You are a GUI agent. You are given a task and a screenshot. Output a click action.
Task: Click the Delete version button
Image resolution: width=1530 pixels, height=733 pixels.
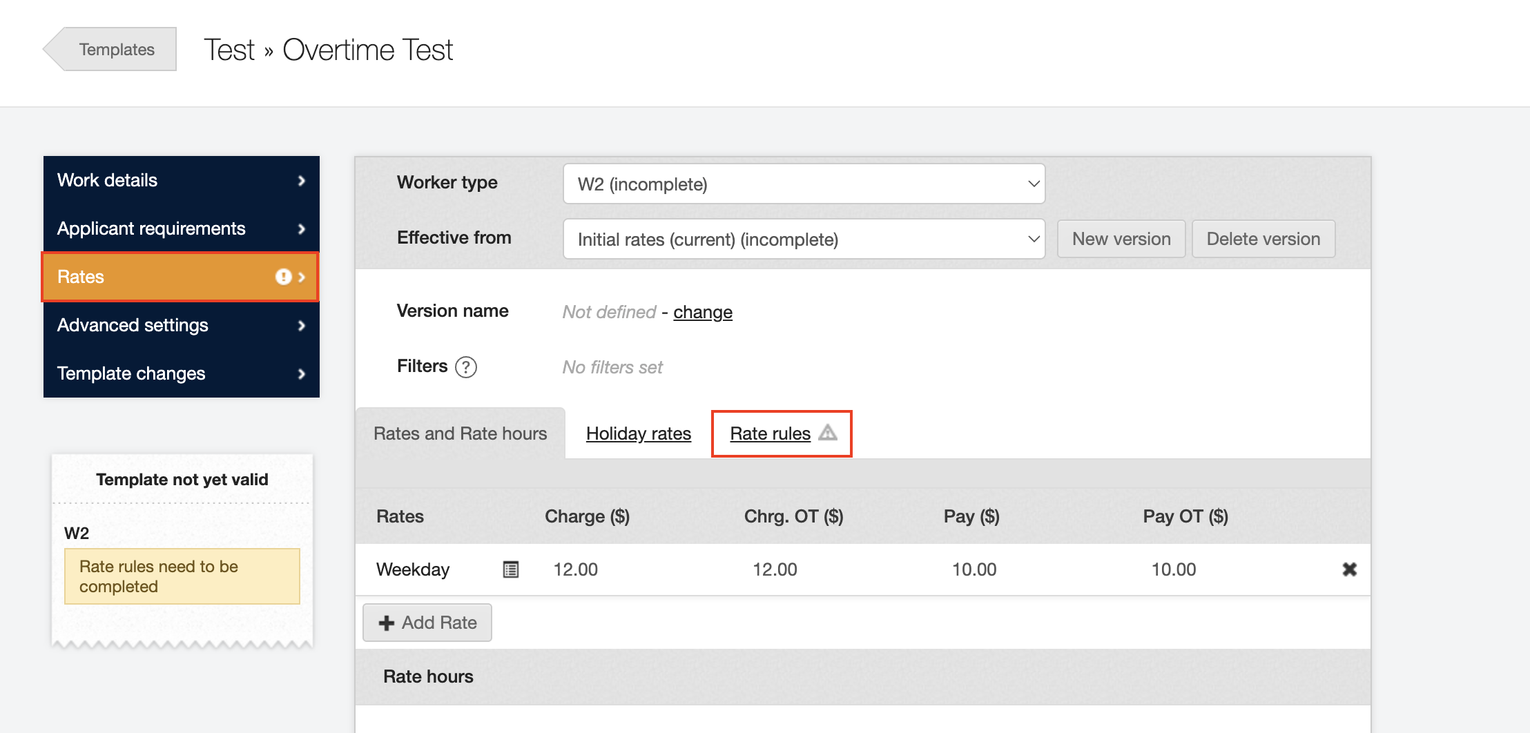coord(1263,239)
